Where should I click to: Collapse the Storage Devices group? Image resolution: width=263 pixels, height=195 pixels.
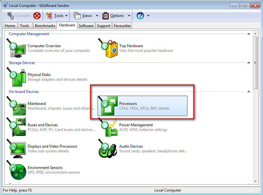tap(249, 63)
